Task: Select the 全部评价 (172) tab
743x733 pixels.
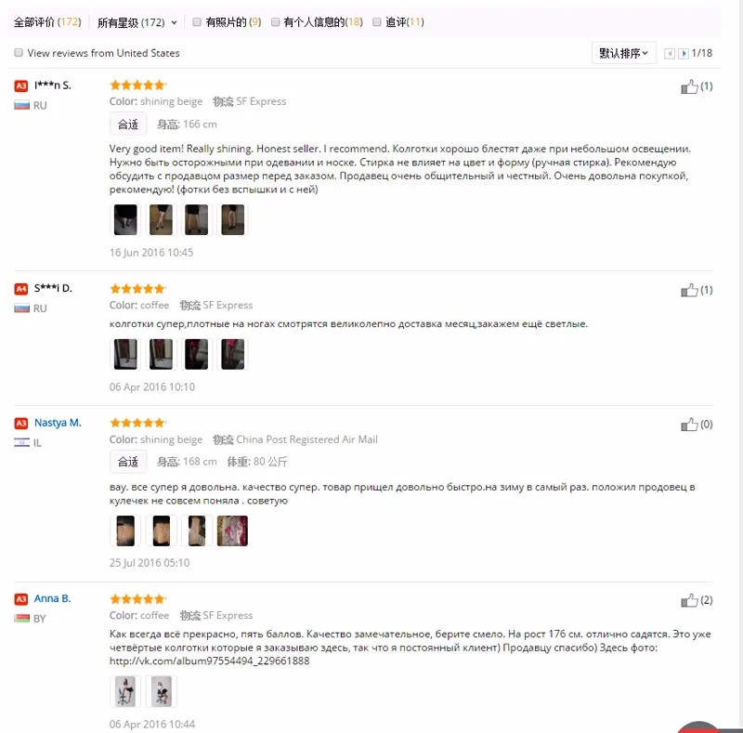Action: (x=47, y=21)
